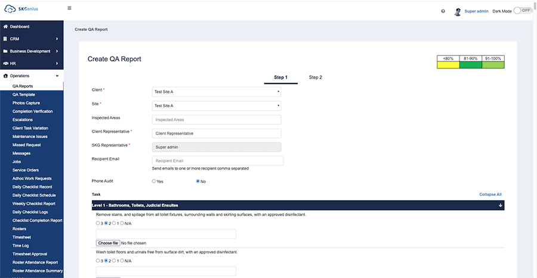Click the Business Development briefcase icon
537x278 pixels.
point(5,51)
